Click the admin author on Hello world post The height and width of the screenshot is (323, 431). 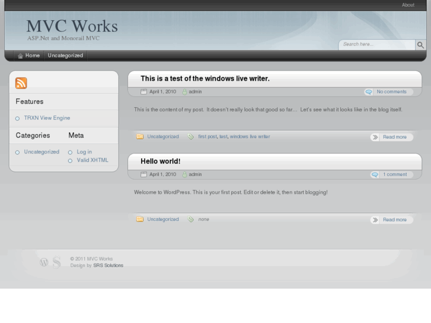pos(195,175)
